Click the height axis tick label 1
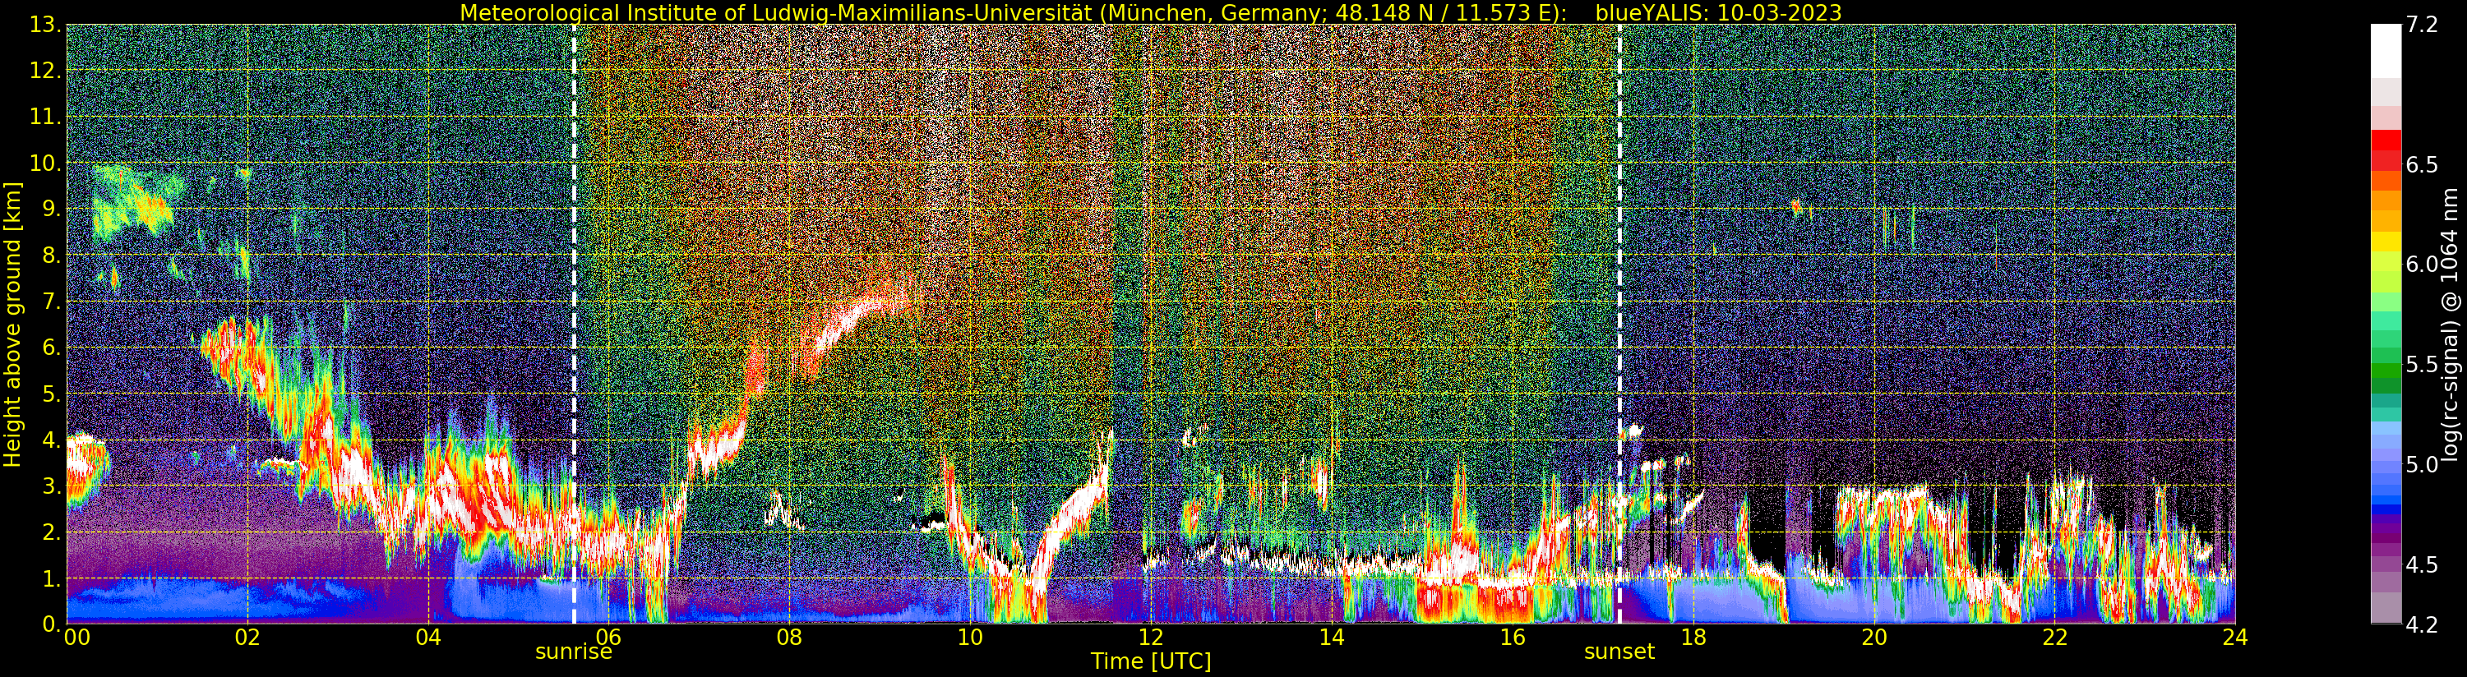 tap(51, 578)
